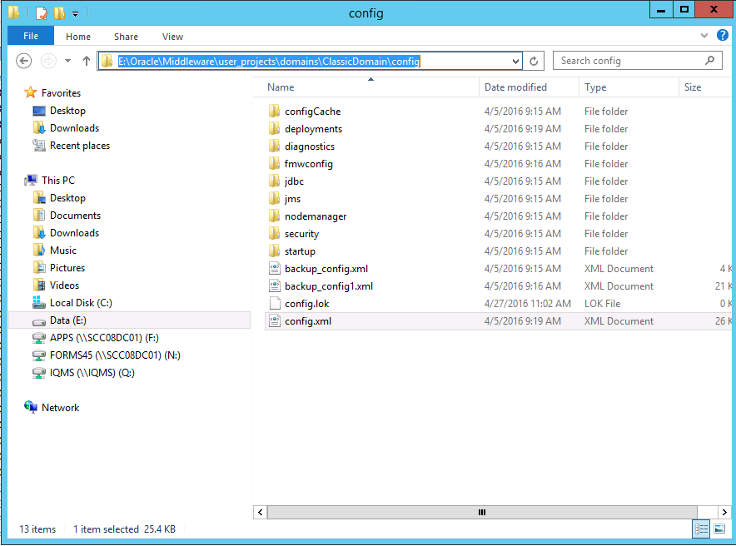This screenshot has height=546, width=736.
Task: Click the address bar path field
Action: point(310,61)
